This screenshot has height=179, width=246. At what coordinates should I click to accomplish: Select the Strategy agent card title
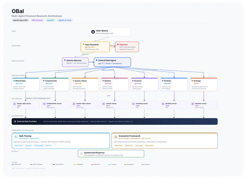(x=197, y=81)
